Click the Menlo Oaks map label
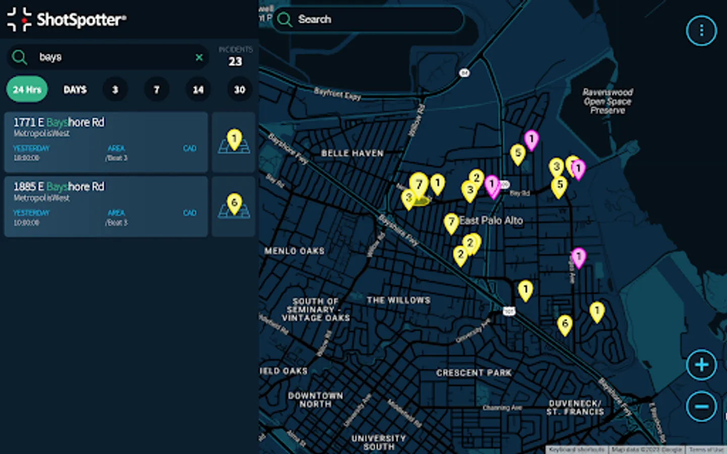The height and width of the screenshot is (454, 727). pos(294,251)
